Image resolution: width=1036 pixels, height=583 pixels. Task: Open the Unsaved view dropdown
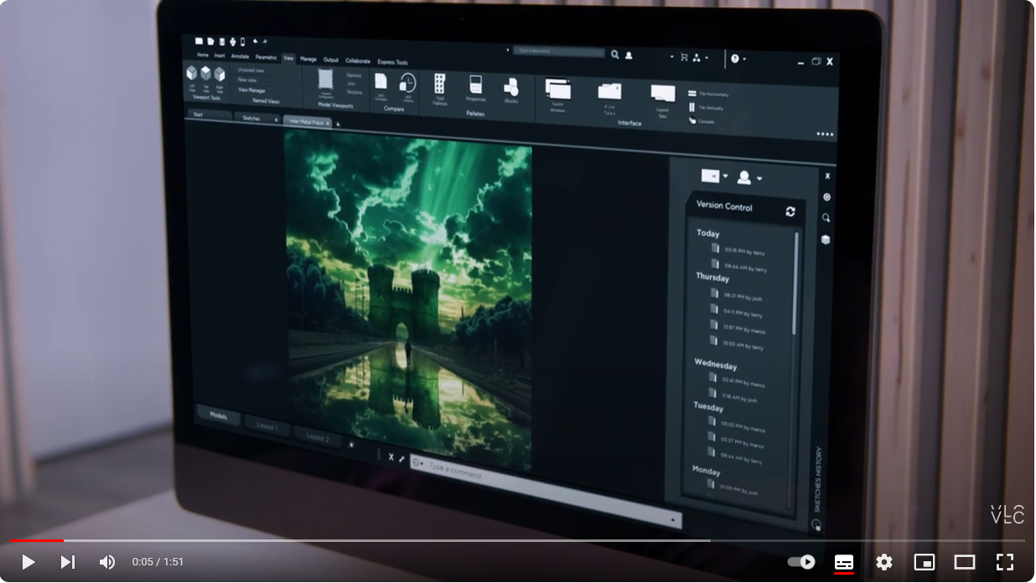tap(251, 70)
